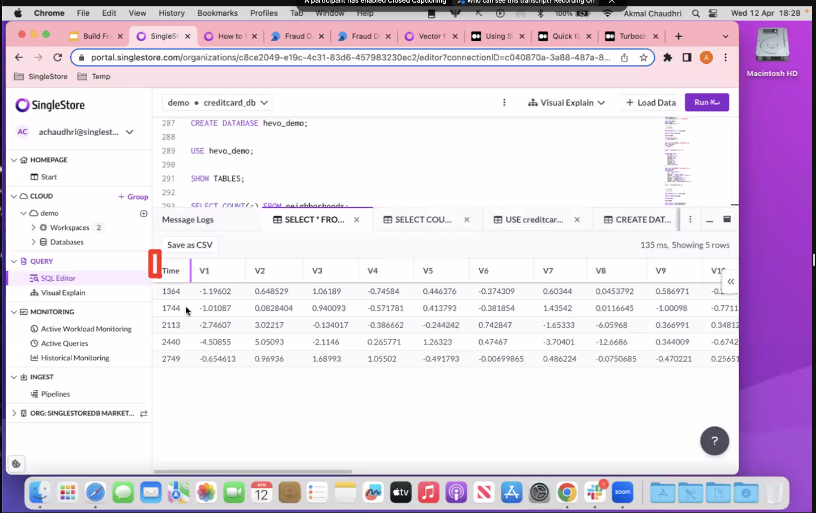Viewport: 816px width, 513px height.
Task: Open the editor three-dot options menu
Action: pos(504,102)
